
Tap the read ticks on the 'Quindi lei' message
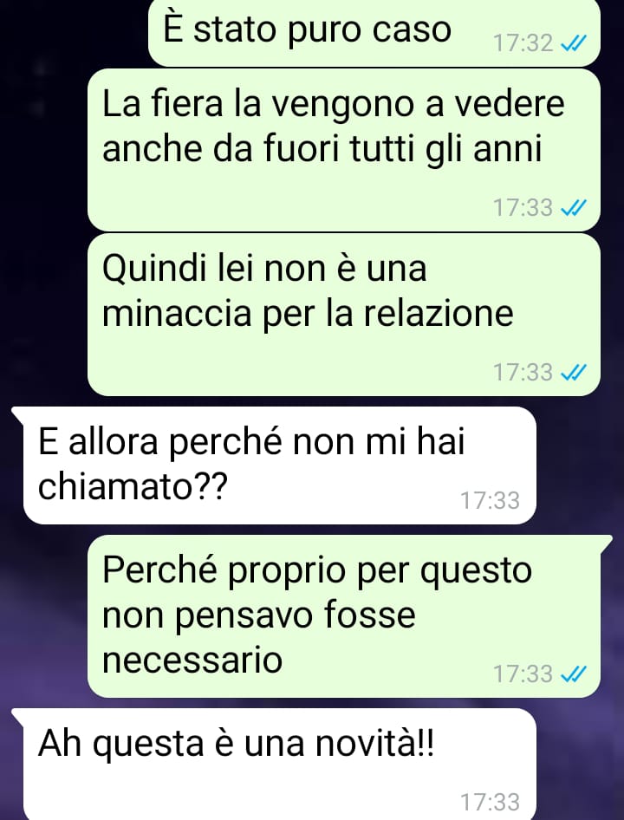(x=573, y=373)
